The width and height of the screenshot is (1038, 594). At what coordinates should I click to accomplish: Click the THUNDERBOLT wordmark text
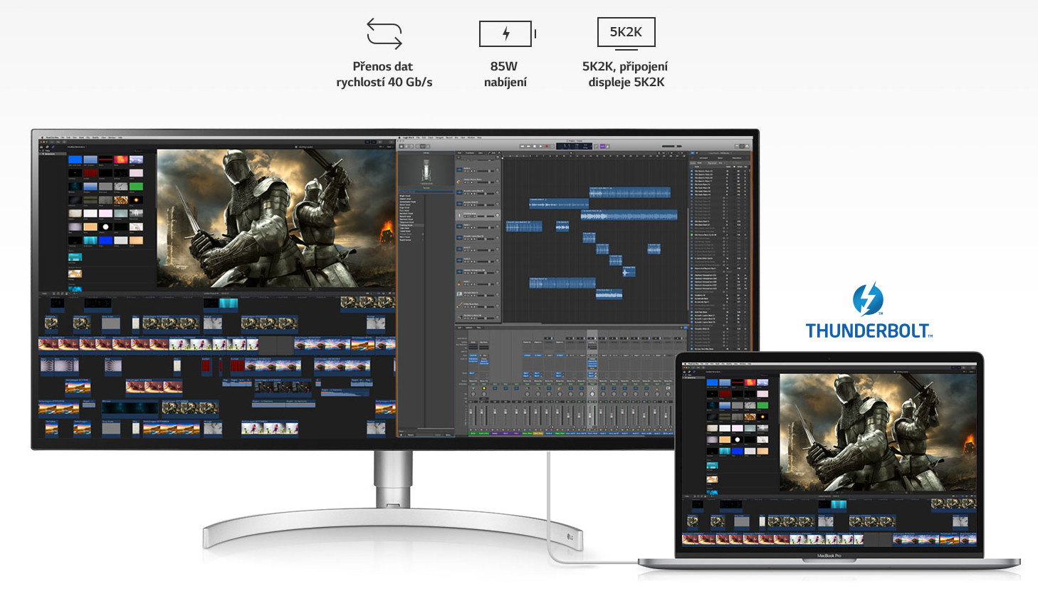pyautogui.click(x=869, y=330)
